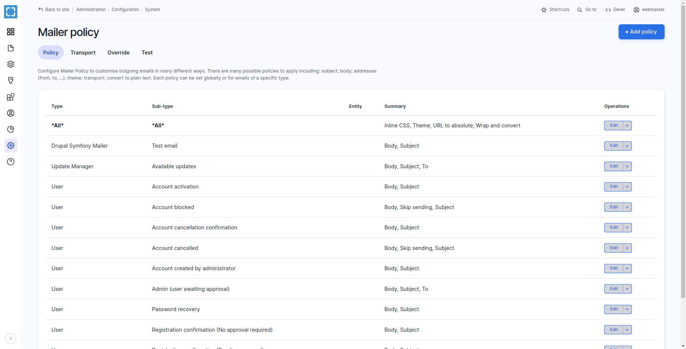Expand operations dropdown for Test email row
The image size is (686, 349).
click(627, 146)
